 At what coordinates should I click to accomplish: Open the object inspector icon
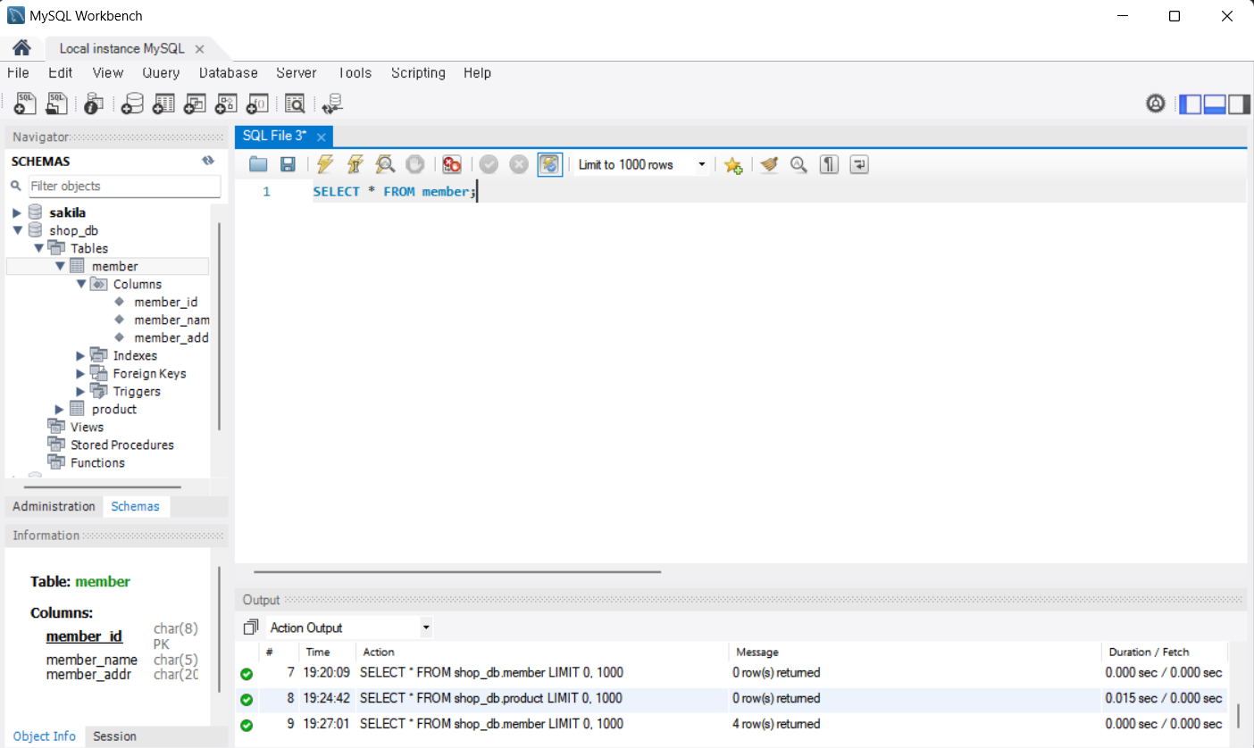pos(94,104)
